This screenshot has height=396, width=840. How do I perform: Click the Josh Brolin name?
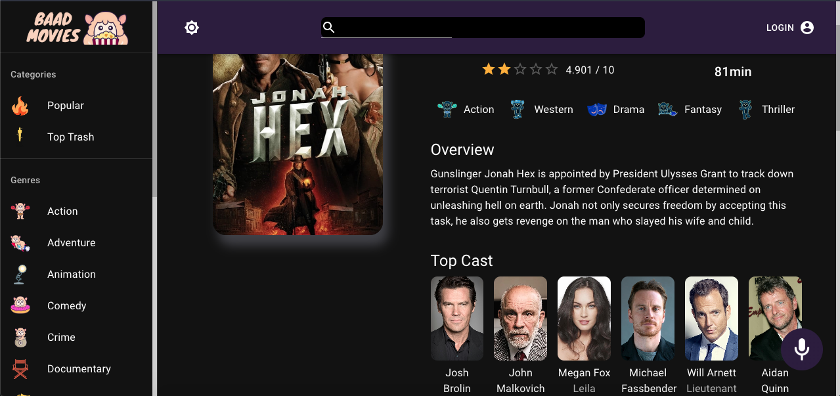457,381
